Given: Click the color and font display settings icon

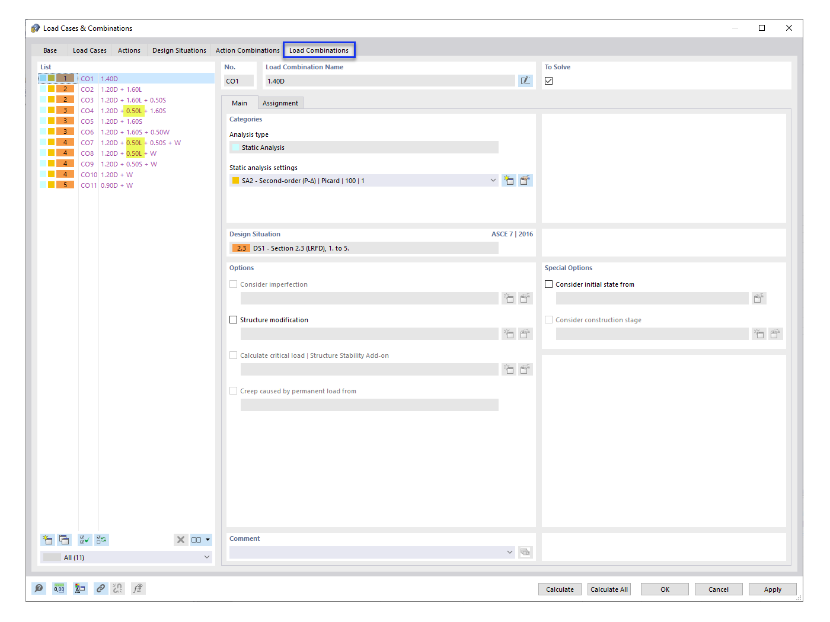Looking at the screenshot, I should point(80,588).
